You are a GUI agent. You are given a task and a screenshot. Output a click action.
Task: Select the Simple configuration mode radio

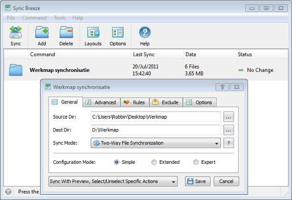tap(116, 162)
